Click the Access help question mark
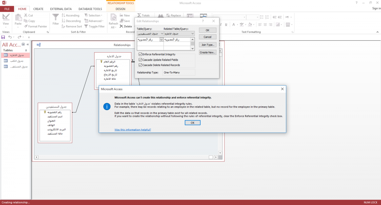Image resolution: width=381 pixels, height=205 pixels. 357,3
